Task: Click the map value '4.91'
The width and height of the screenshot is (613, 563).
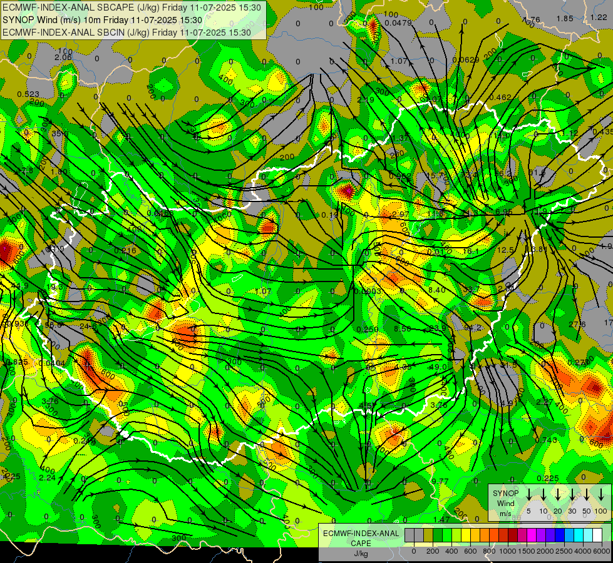Action: tap(510, 403)
